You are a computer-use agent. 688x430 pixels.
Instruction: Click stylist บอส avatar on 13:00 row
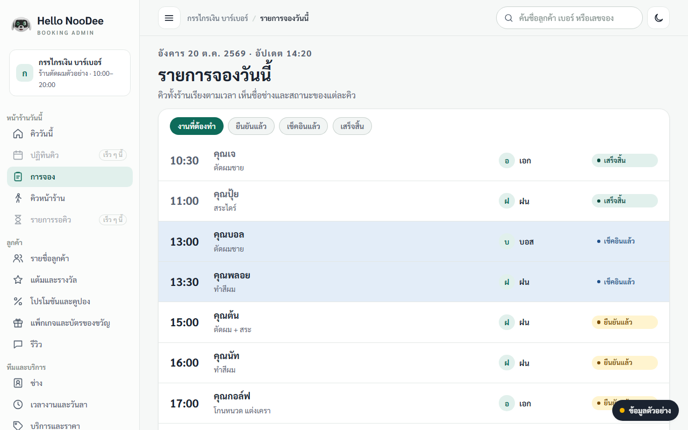(x=506, y=242)
